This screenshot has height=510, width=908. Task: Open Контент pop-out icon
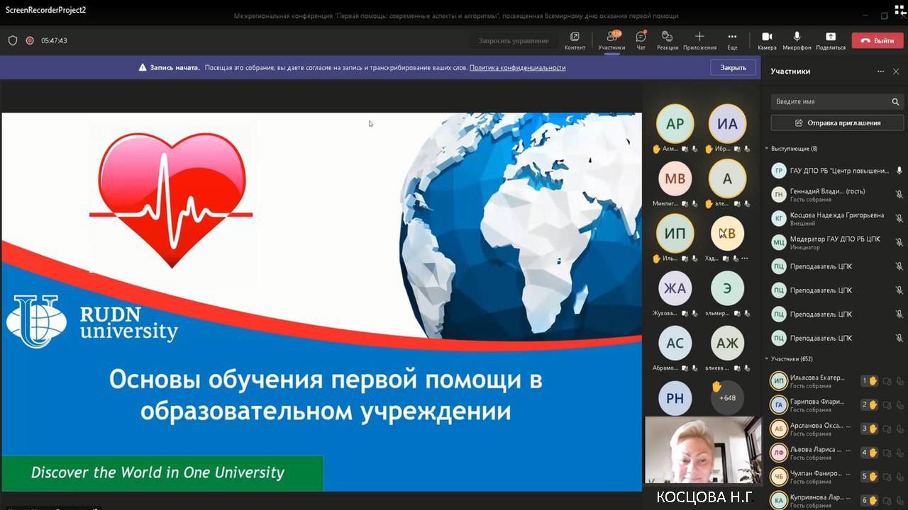click(575, 37)
